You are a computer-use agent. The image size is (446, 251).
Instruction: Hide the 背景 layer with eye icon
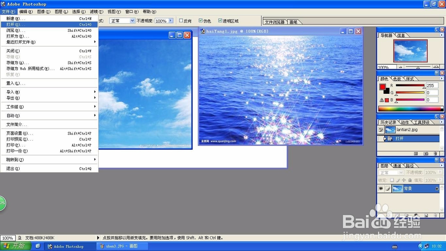(380, 188)
